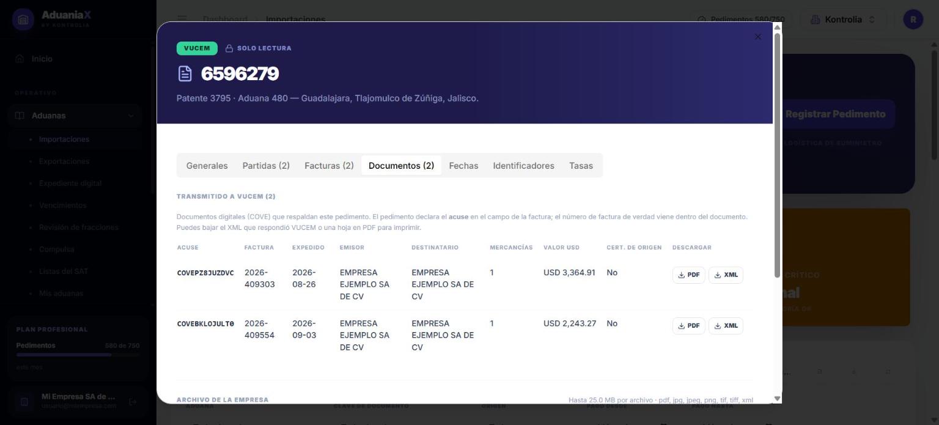The width and height of the screenshot is (939, 425).
Task: Click the green VUCEM badge
Action: 197,48
